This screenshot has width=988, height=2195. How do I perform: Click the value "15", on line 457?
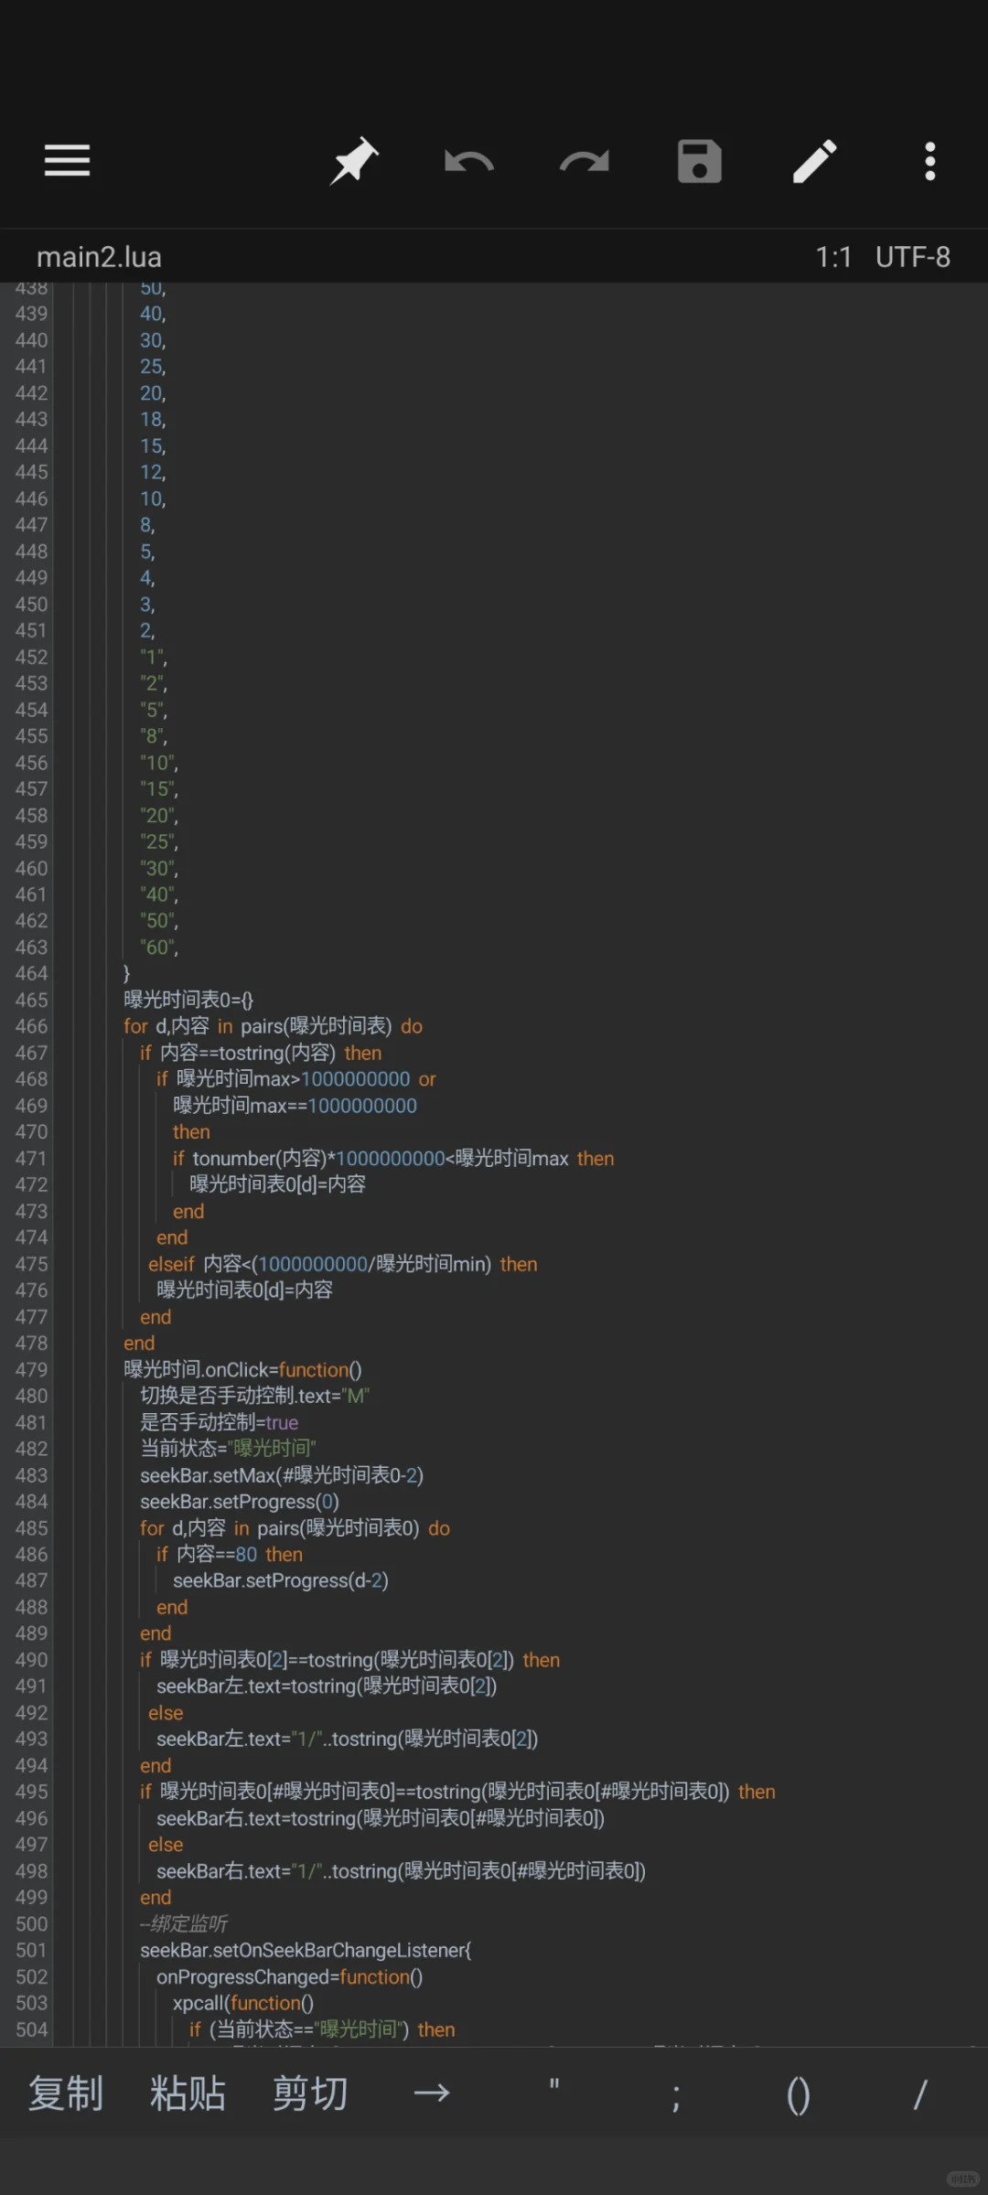point(159,788)
